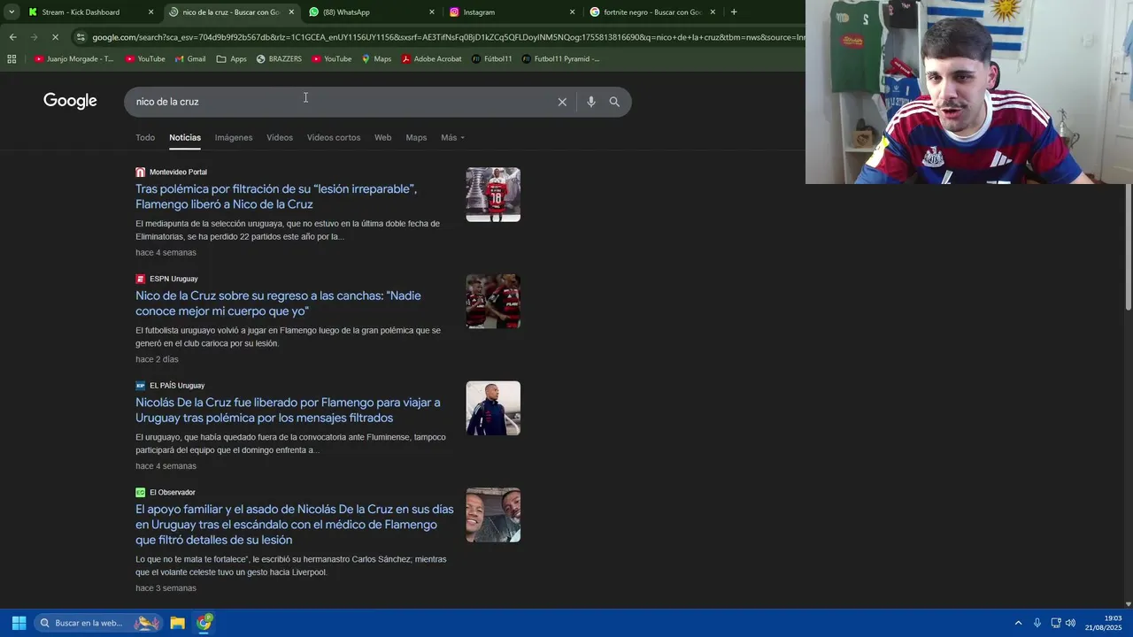Screen dimensions: 1133x637
Task: Click the ESPN Uruguay article thumbnail
Action: tap(493, 302)
